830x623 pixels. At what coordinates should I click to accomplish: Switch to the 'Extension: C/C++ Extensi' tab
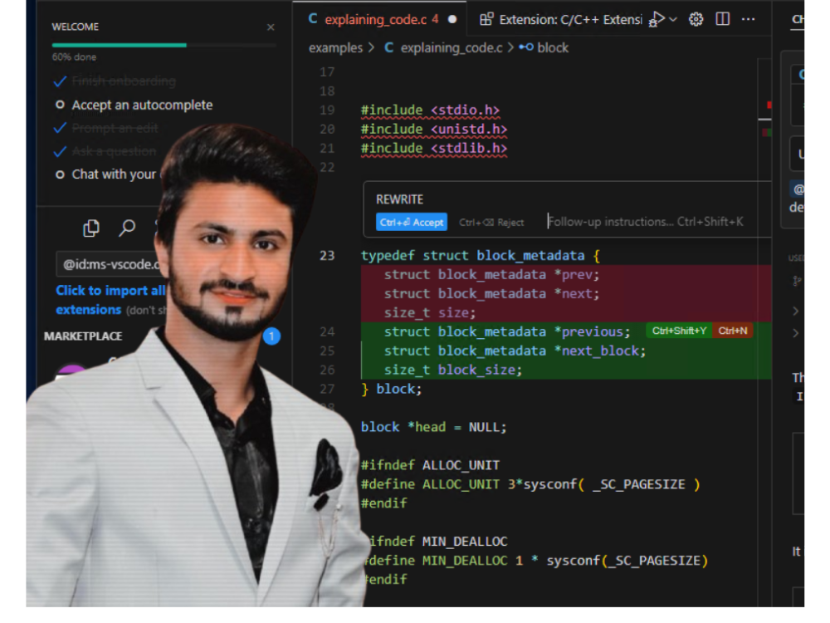click(x=563, y=20)
